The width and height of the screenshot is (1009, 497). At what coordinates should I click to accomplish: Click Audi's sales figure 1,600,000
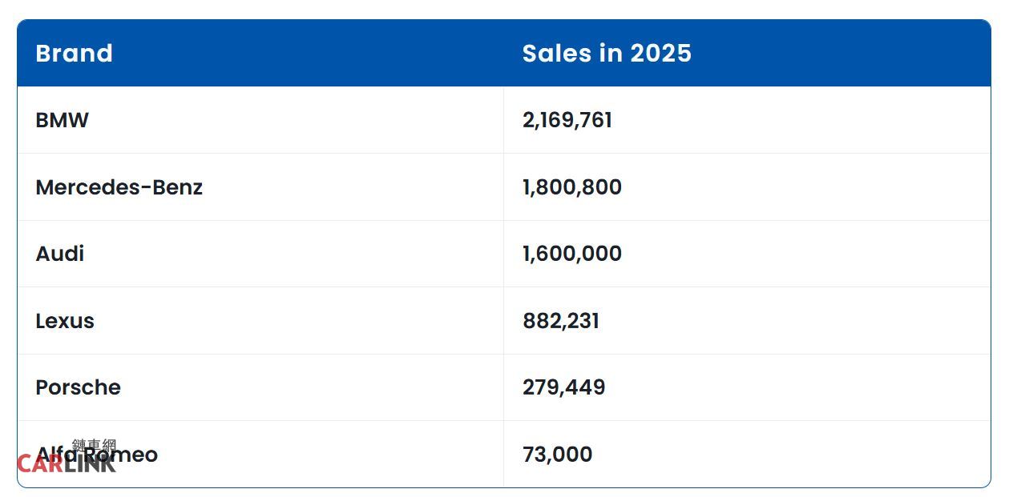pyautogui.click(x=572, y=254)
